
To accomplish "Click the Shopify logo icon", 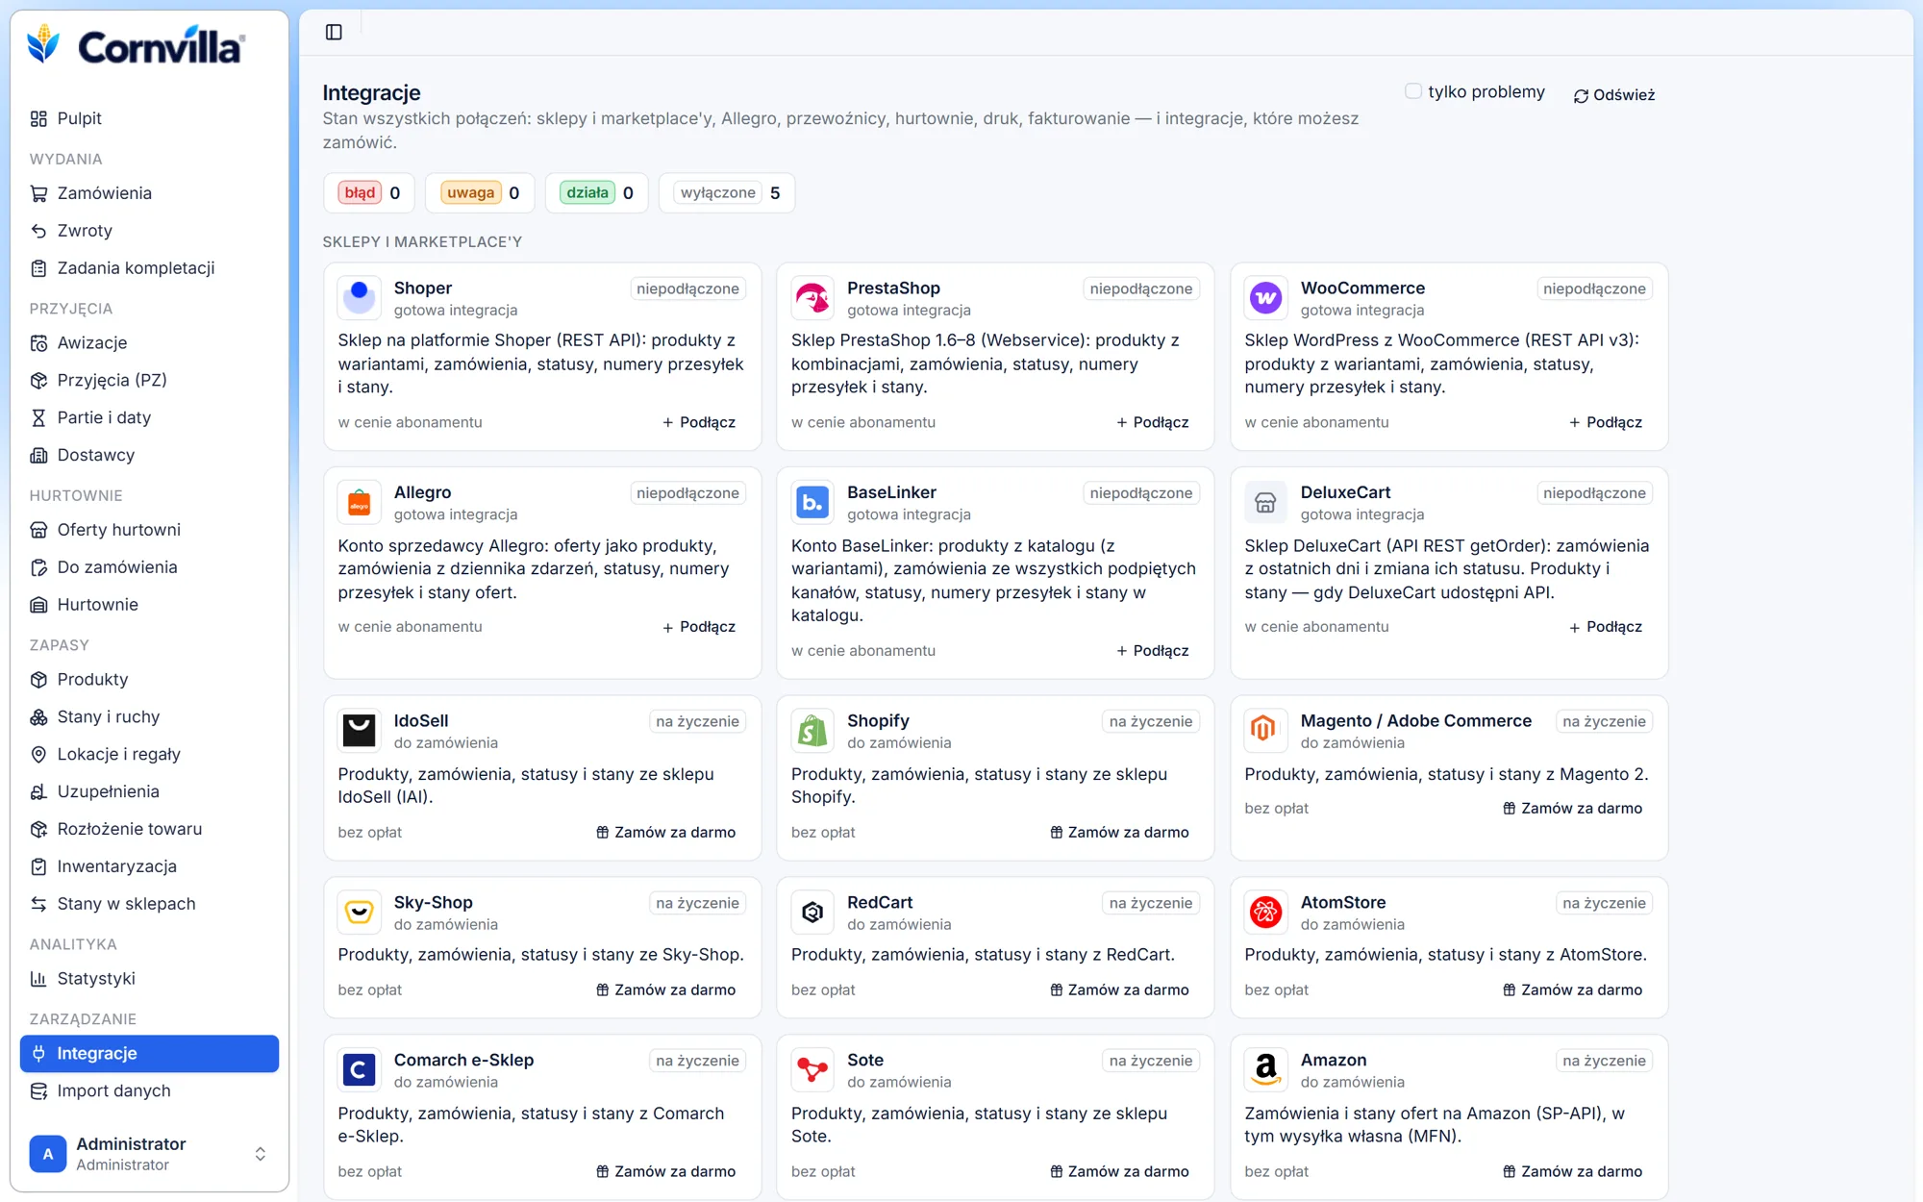I will click(x=812, y=731).
